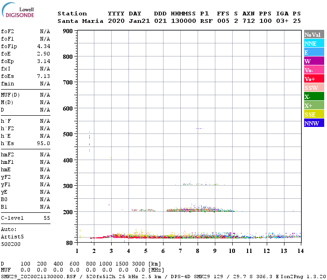Click the yellow SSE legend swatch
The height and width of the screenshot is (280, 327).
click(x=314, y=114)
